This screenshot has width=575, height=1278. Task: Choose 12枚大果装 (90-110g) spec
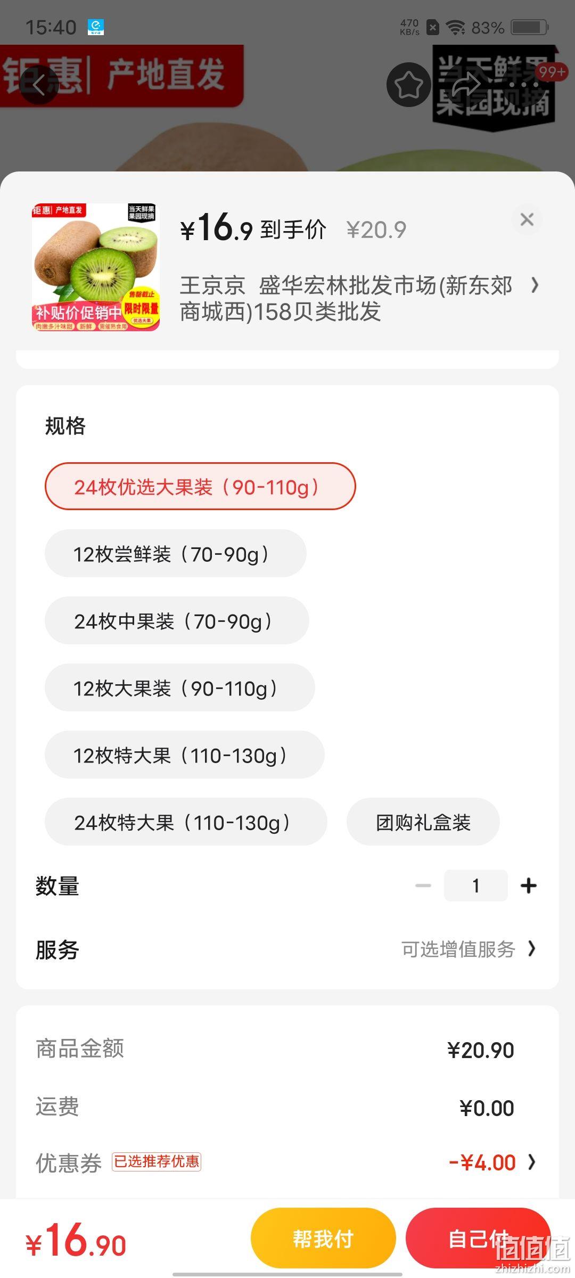pyautogui.click(x=180, y=687)
